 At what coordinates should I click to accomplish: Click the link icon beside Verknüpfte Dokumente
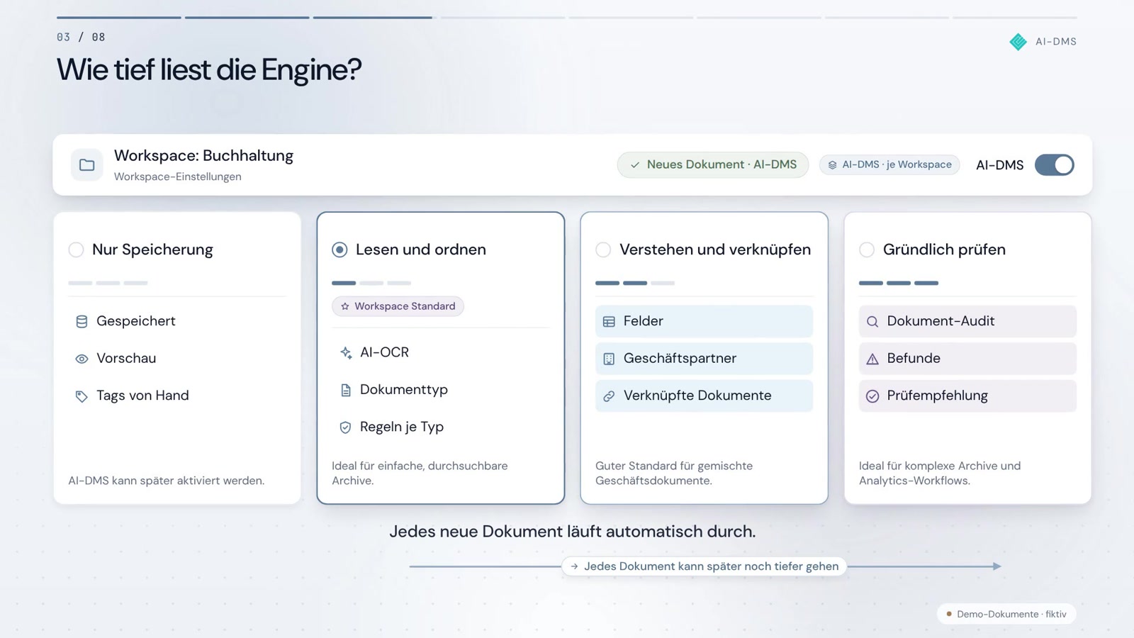609,396
